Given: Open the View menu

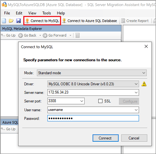Looking at the screenshot, I should click(32, 13).
